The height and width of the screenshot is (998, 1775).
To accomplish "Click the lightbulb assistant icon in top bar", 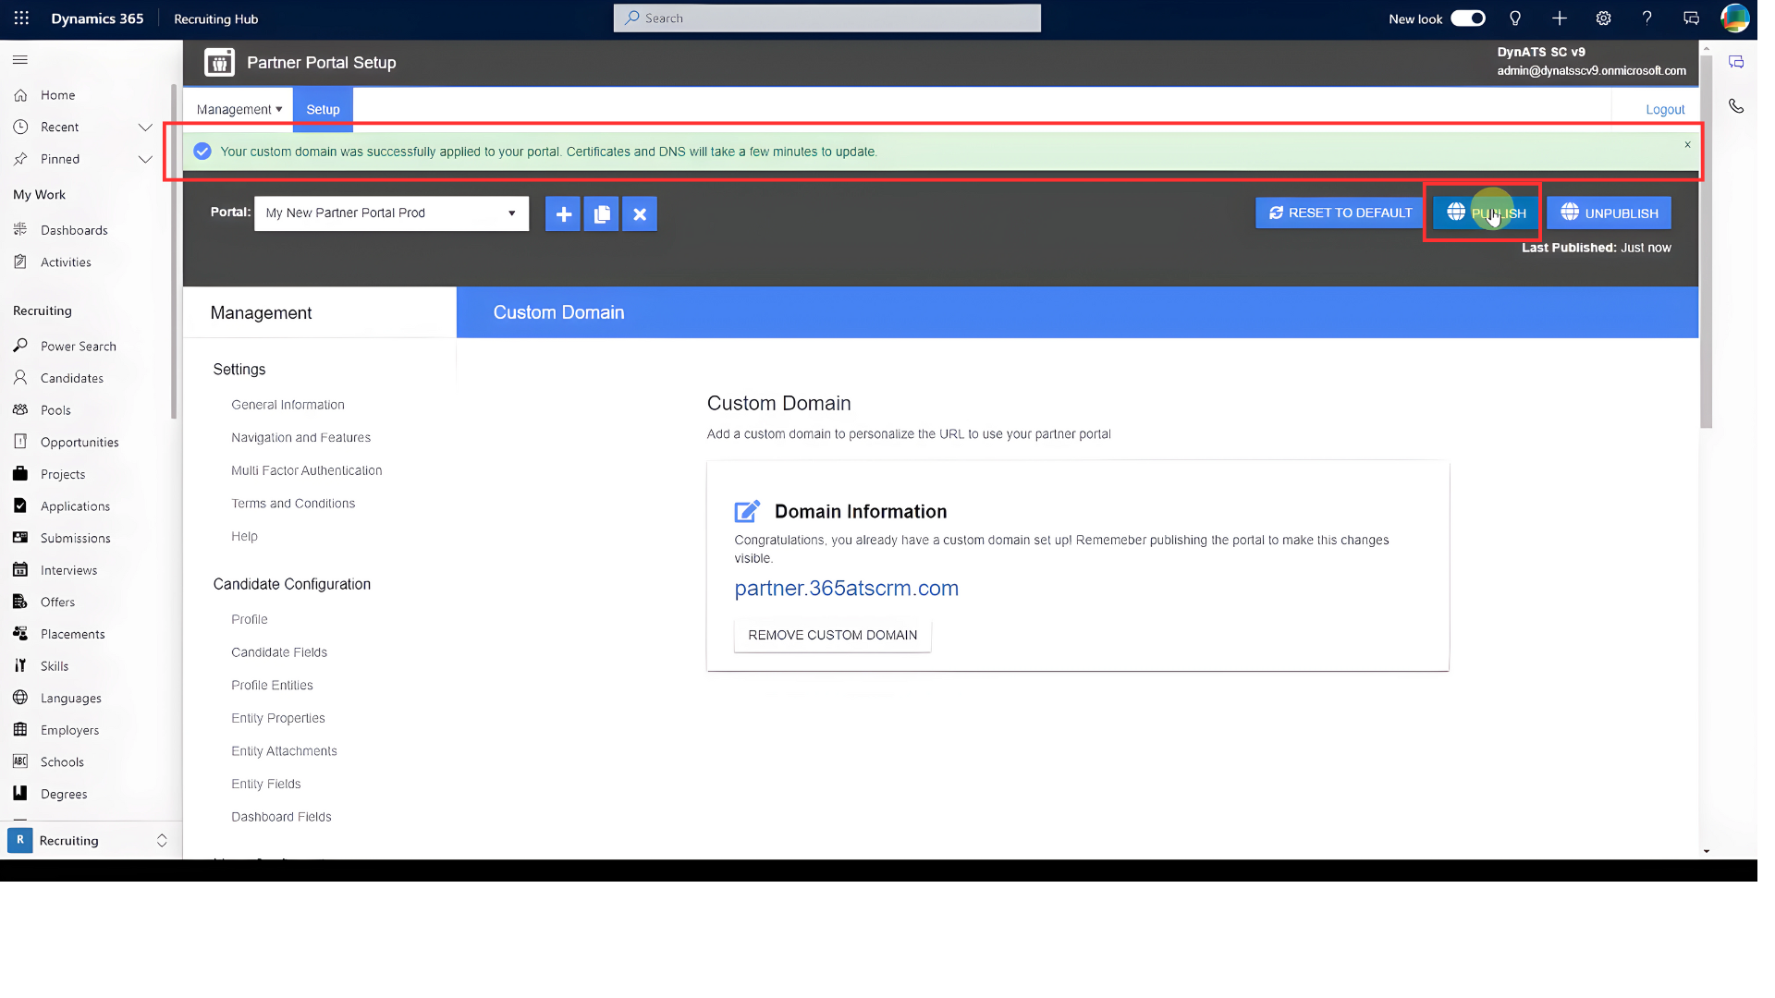I will click(x=1515, y=18).
